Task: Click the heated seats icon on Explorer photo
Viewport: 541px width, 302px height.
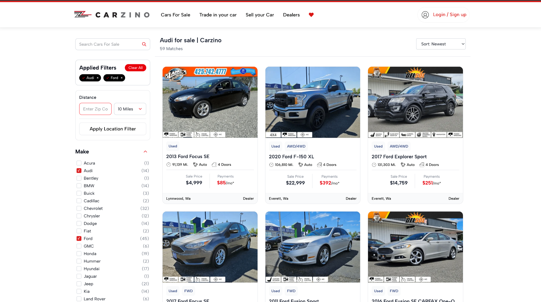Action: pyautogui.click(x=376, y=135)
